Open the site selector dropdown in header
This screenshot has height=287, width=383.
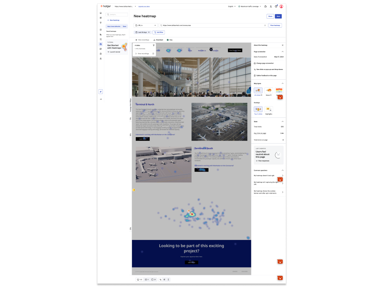(x=125, y=6)
